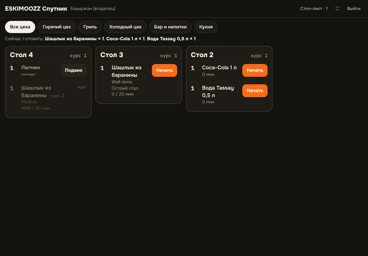Click the 'Well done, Острый соус' modifier text
This screenshot has height=256, width=368.
click(x=125, y=85)
